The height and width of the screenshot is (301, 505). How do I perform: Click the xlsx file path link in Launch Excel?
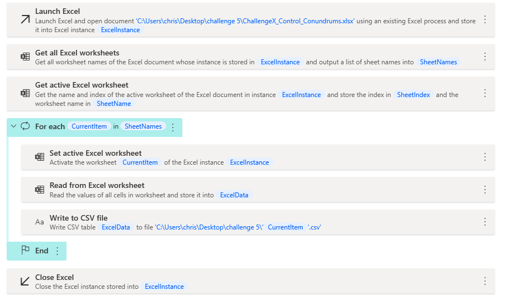245,21
